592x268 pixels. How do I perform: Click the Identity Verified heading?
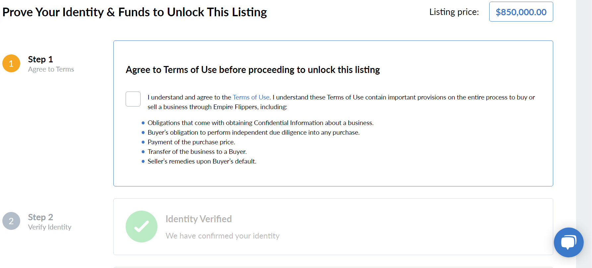coord(199,219)
